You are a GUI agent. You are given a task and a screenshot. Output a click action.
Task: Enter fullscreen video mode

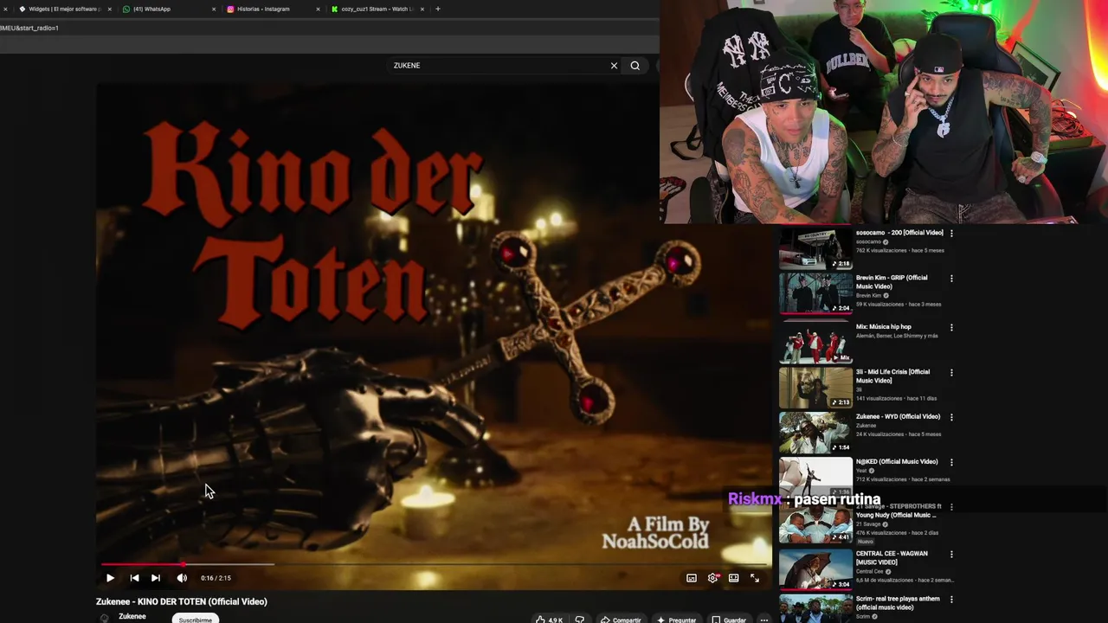[755, 578]
